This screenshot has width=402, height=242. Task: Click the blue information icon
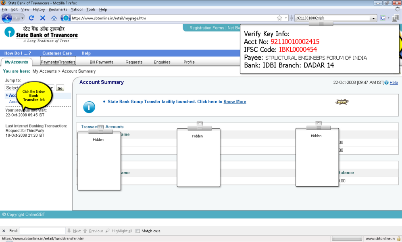point(89,107)
